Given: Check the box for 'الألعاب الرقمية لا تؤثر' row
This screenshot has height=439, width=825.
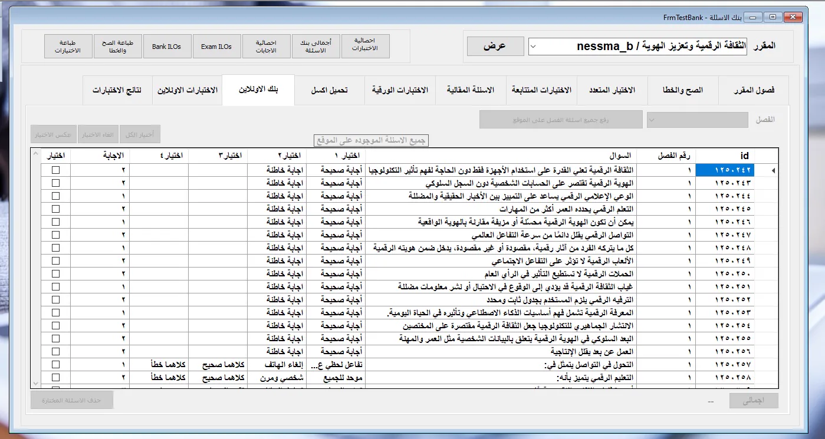Looking at the screenshot, I should [55, 261].
